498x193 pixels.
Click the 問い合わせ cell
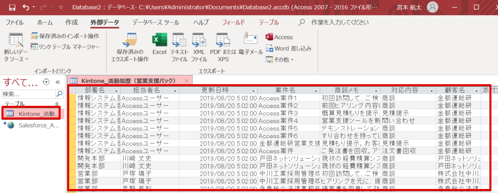coord(408,121)
